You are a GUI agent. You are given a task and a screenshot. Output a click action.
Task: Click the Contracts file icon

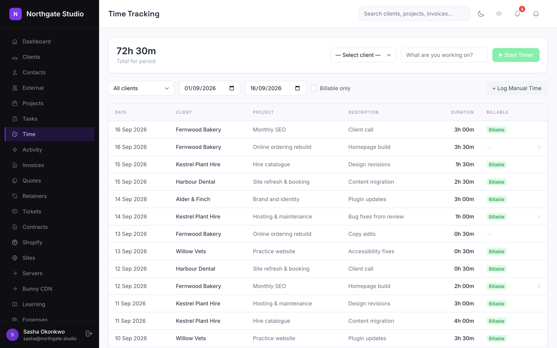15,227
